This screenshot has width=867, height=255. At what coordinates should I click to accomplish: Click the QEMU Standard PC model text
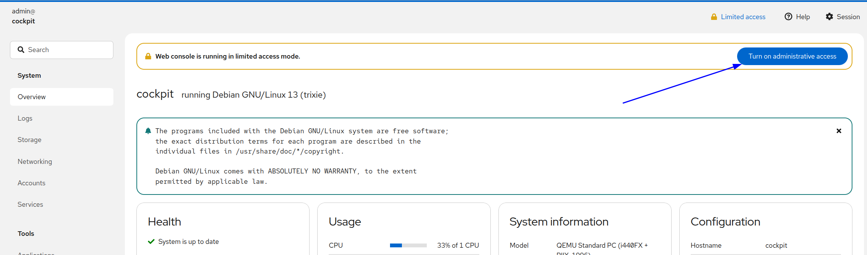pos(602,248)
